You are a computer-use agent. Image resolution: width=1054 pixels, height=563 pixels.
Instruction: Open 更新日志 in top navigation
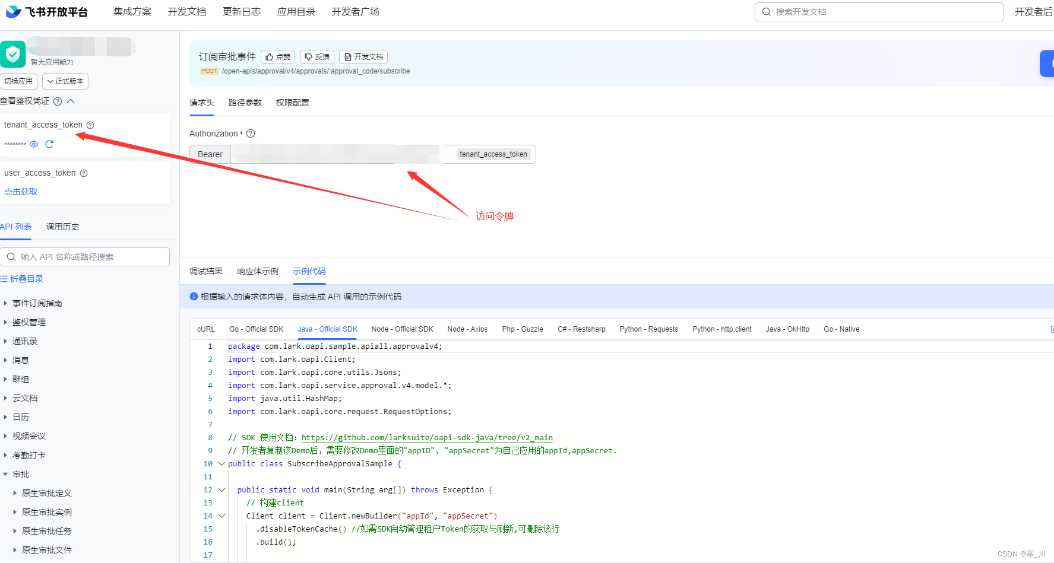pos(242,12)
